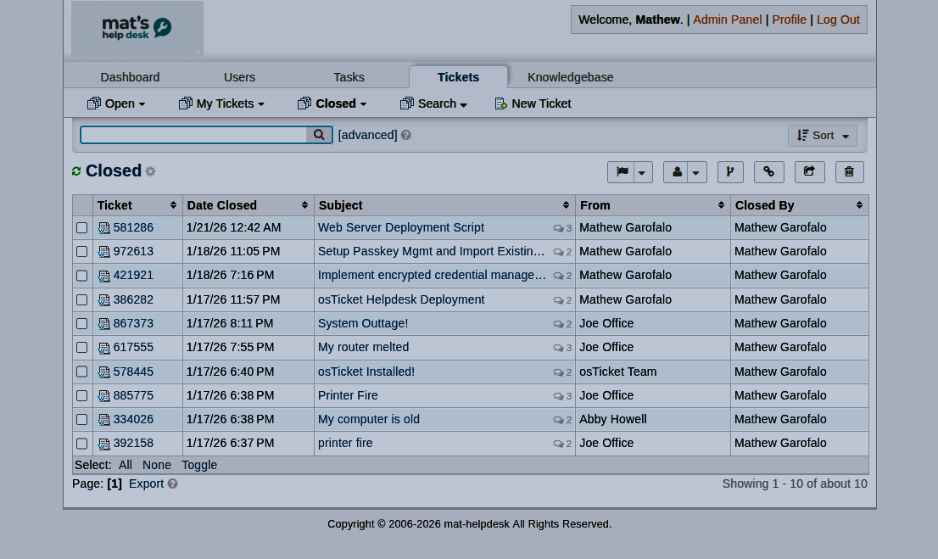Go to the Dashboard tab

click(130, 77)
